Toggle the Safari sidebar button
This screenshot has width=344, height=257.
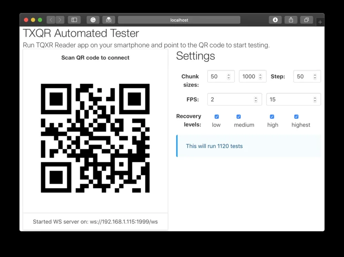74,20
